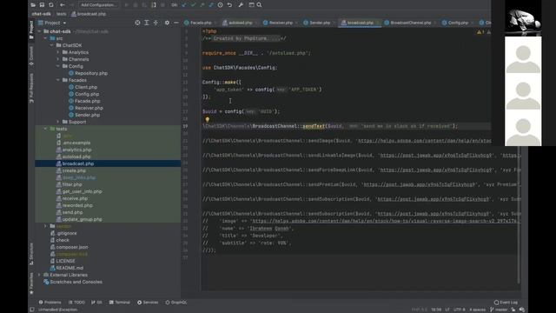This screenshot has height=313, width=556.
Task: Click Git update project arrow icon
Action: pos(184,5)
